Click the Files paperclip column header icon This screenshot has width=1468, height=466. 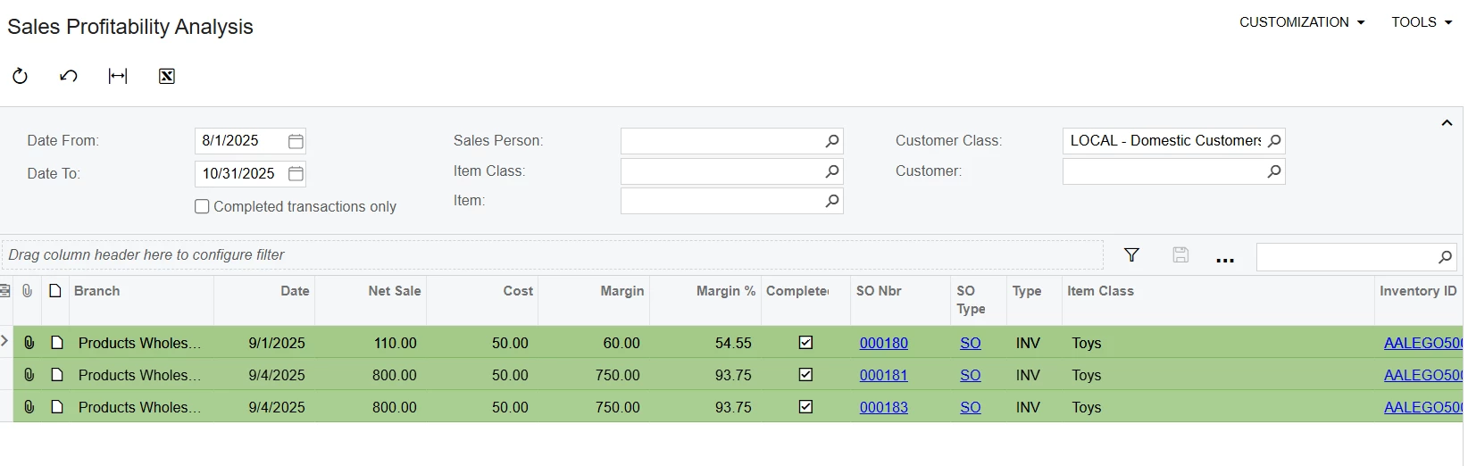[x=28, y=291]
